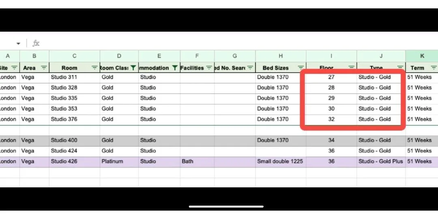Select the Platinum room class cell

pyautogui.click(x=119, y=161)
